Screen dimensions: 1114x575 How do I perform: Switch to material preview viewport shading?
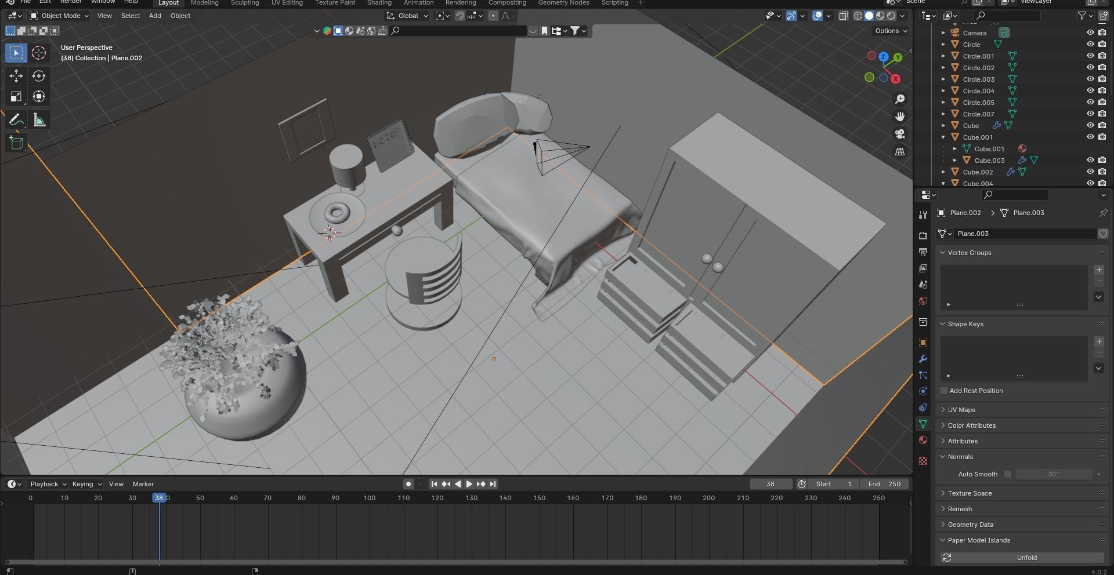pyautogui.click(x=880, y=16)
